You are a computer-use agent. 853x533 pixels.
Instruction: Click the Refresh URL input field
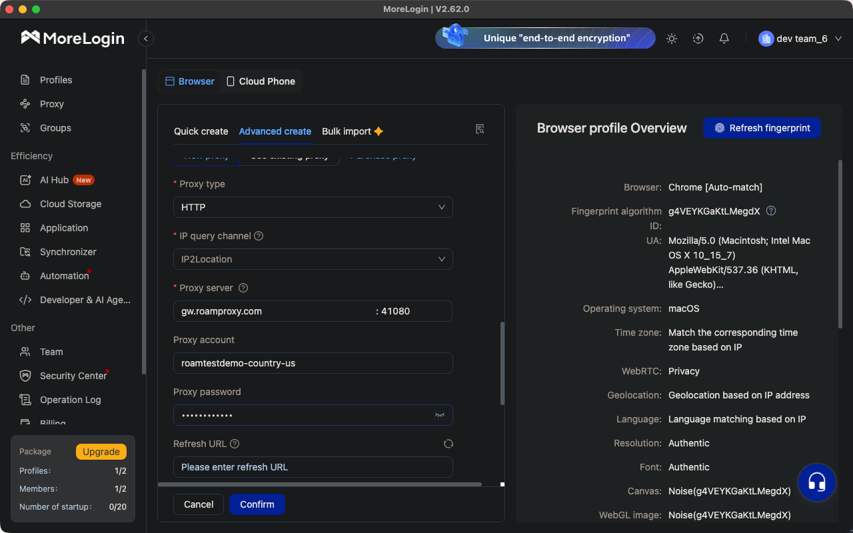click(x=313, y=467)
